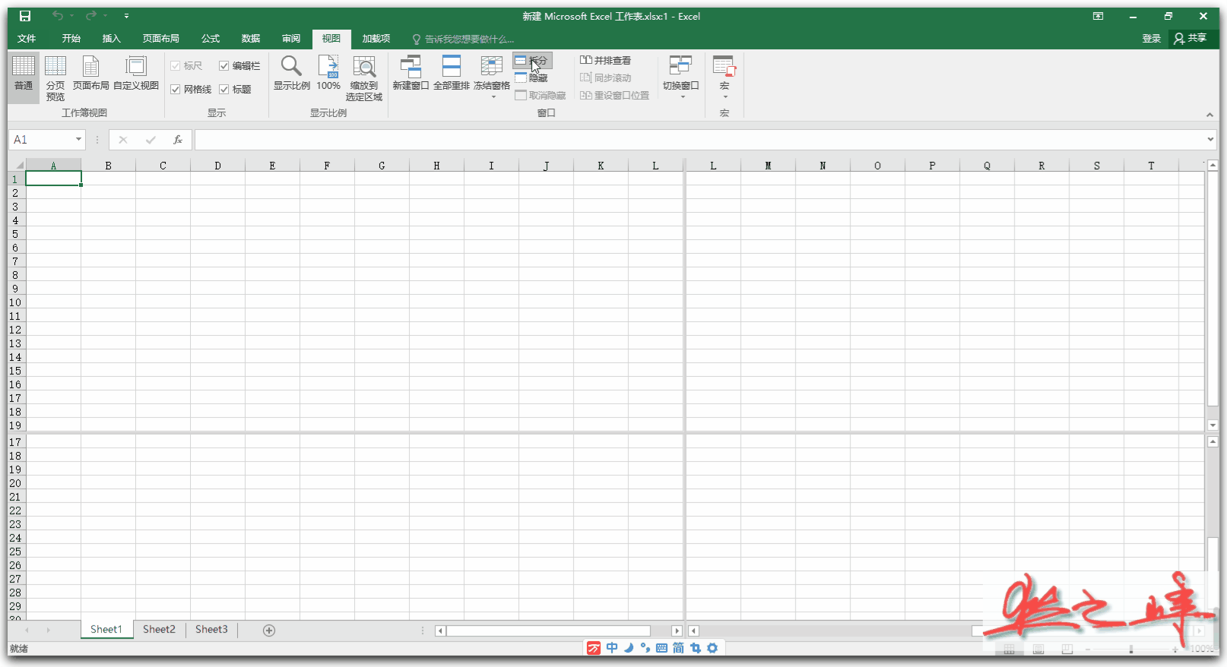Click the insert function fx icon

[178, 140]
